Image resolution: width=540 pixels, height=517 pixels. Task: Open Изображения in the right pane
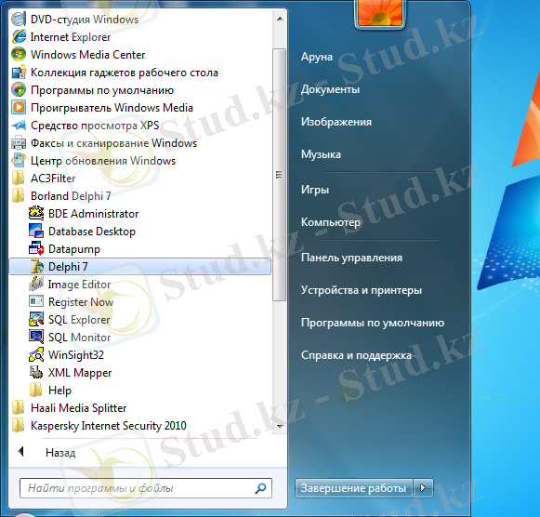[x=336, y=122]
